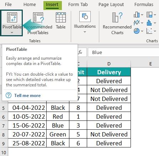Select cell with date 25-08-2022
The height and width of the screenshot is (156, 159).
click(x=27, y=143)
